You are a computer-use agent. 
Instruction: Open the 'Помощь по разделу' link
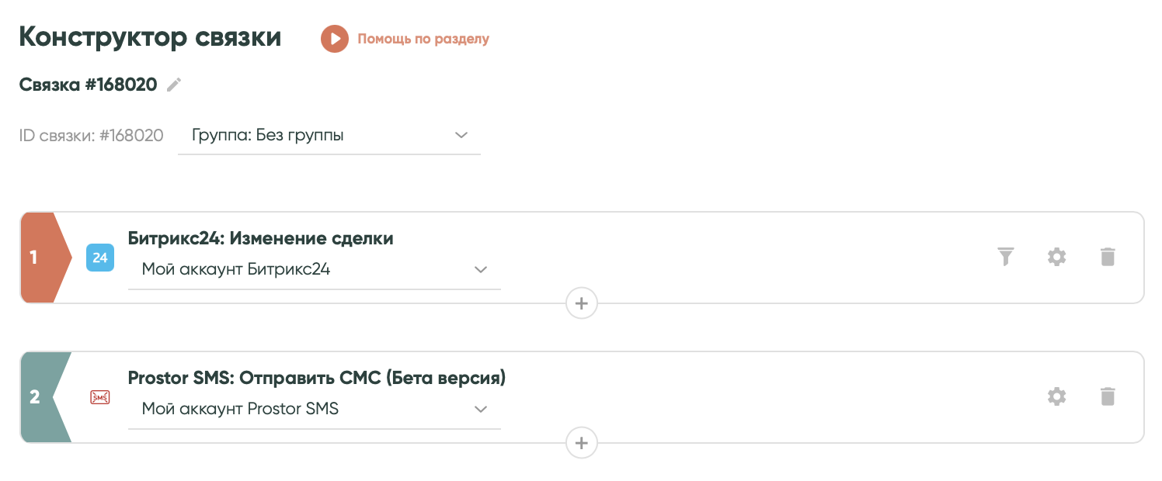coord(423,39)
